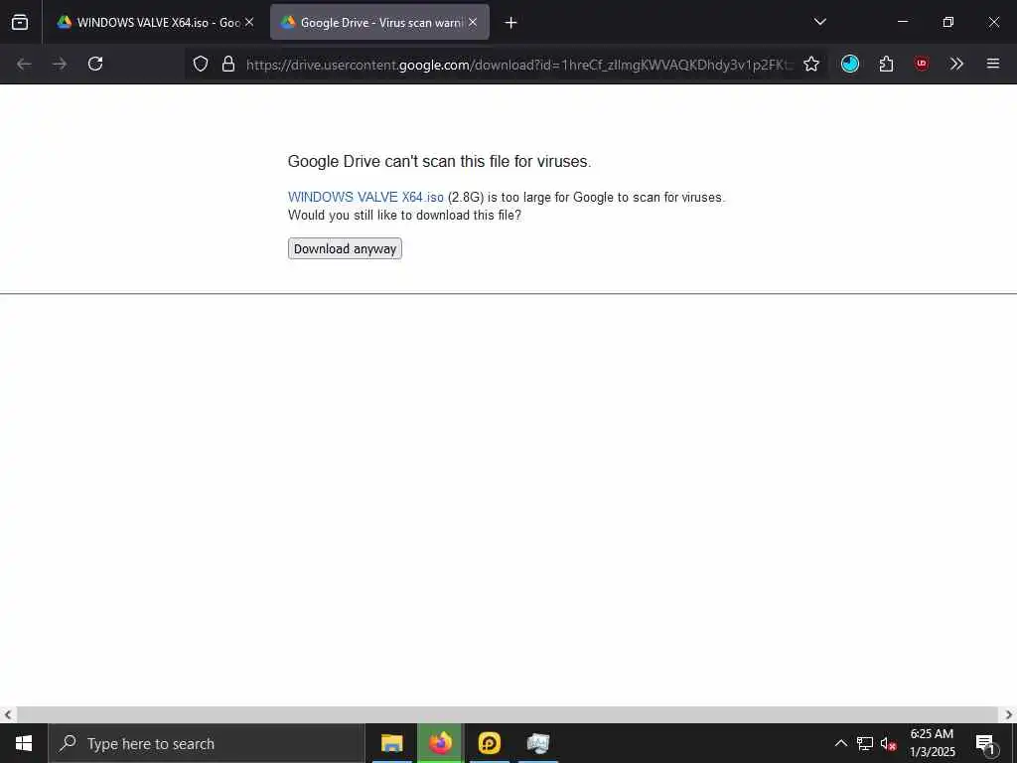This screenshot has width=1017, height=763.
Task: Click the horizontal scrollbar left arrow
Action: 8,715
